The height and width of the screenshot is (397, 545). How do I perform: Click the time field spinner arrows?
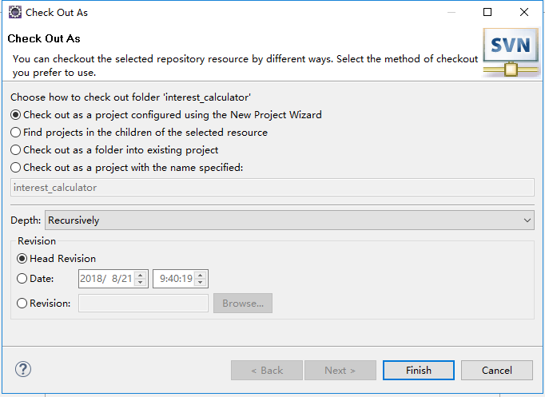pos(201,279)
